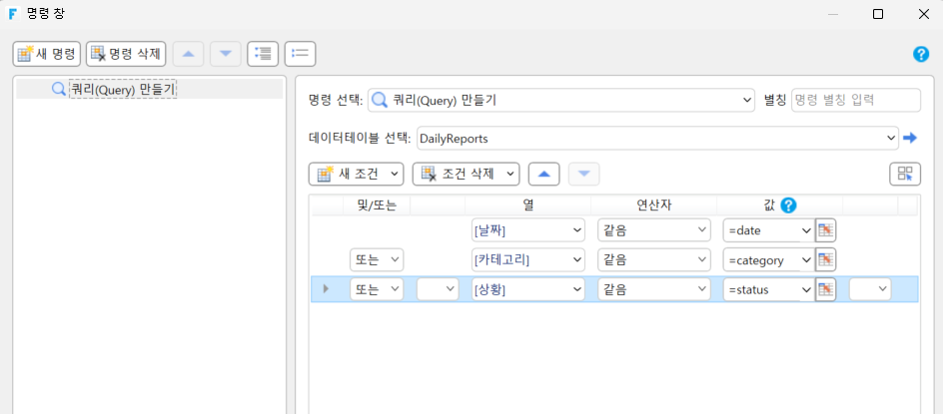
Task: Click the cell picker icon beside =status
Action: (x=826, y=289)
